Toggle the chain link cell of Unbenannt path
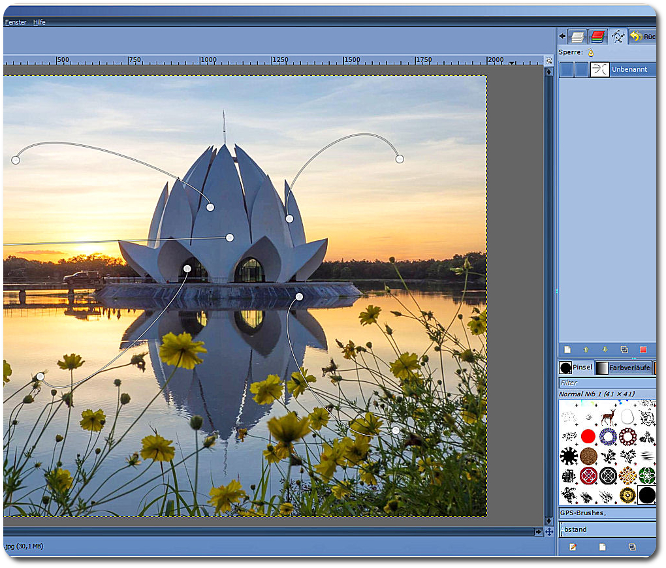Viewport: 666px width, 568px height. coord(581,69)
